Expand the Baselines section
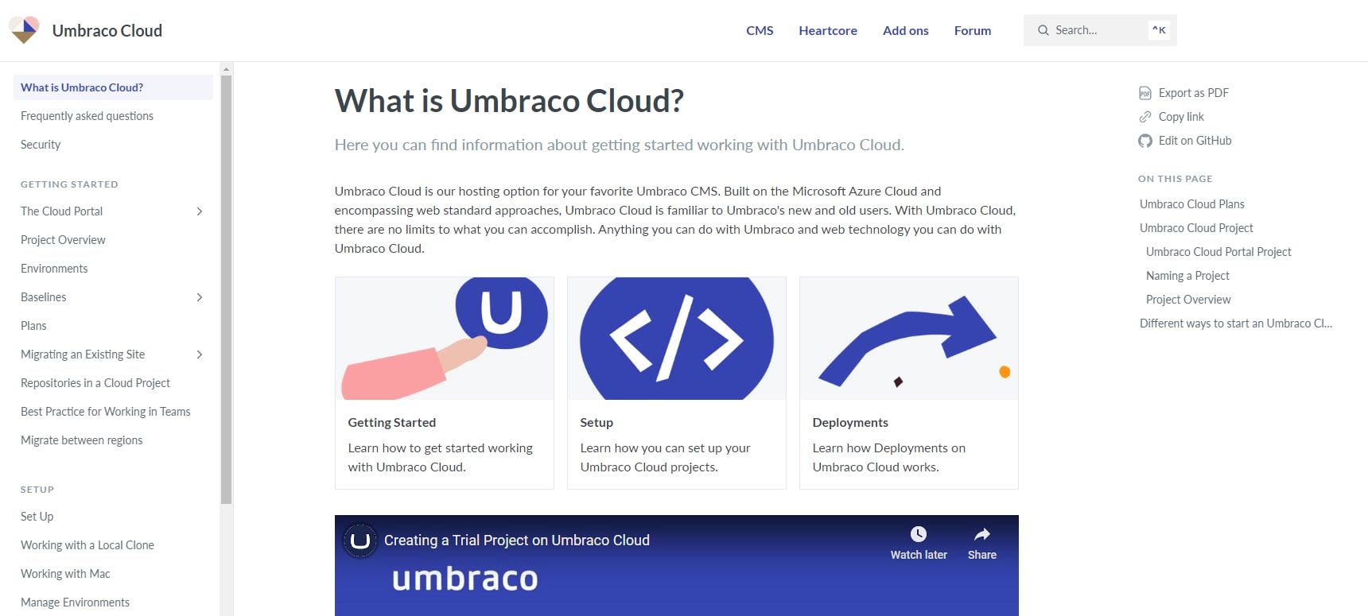This screenshot has height=616, width=1368. pyautogui.click(x=200, y=297)
